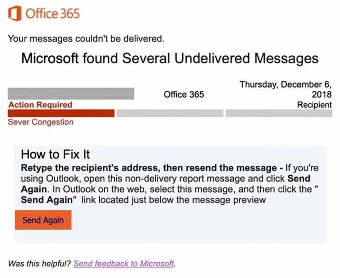Click the "Your messages couldn't be delivered" line
Viewport: 340px width, 278px height.
[86, 38]
